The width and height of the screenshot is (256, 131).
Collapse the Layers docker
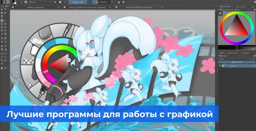pos(219,56)
